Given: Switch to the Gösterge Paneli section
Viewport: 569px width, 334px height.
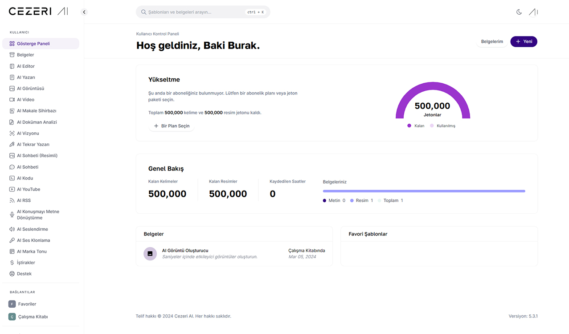Looking at the screenshot, I should [x=33, y=43].
